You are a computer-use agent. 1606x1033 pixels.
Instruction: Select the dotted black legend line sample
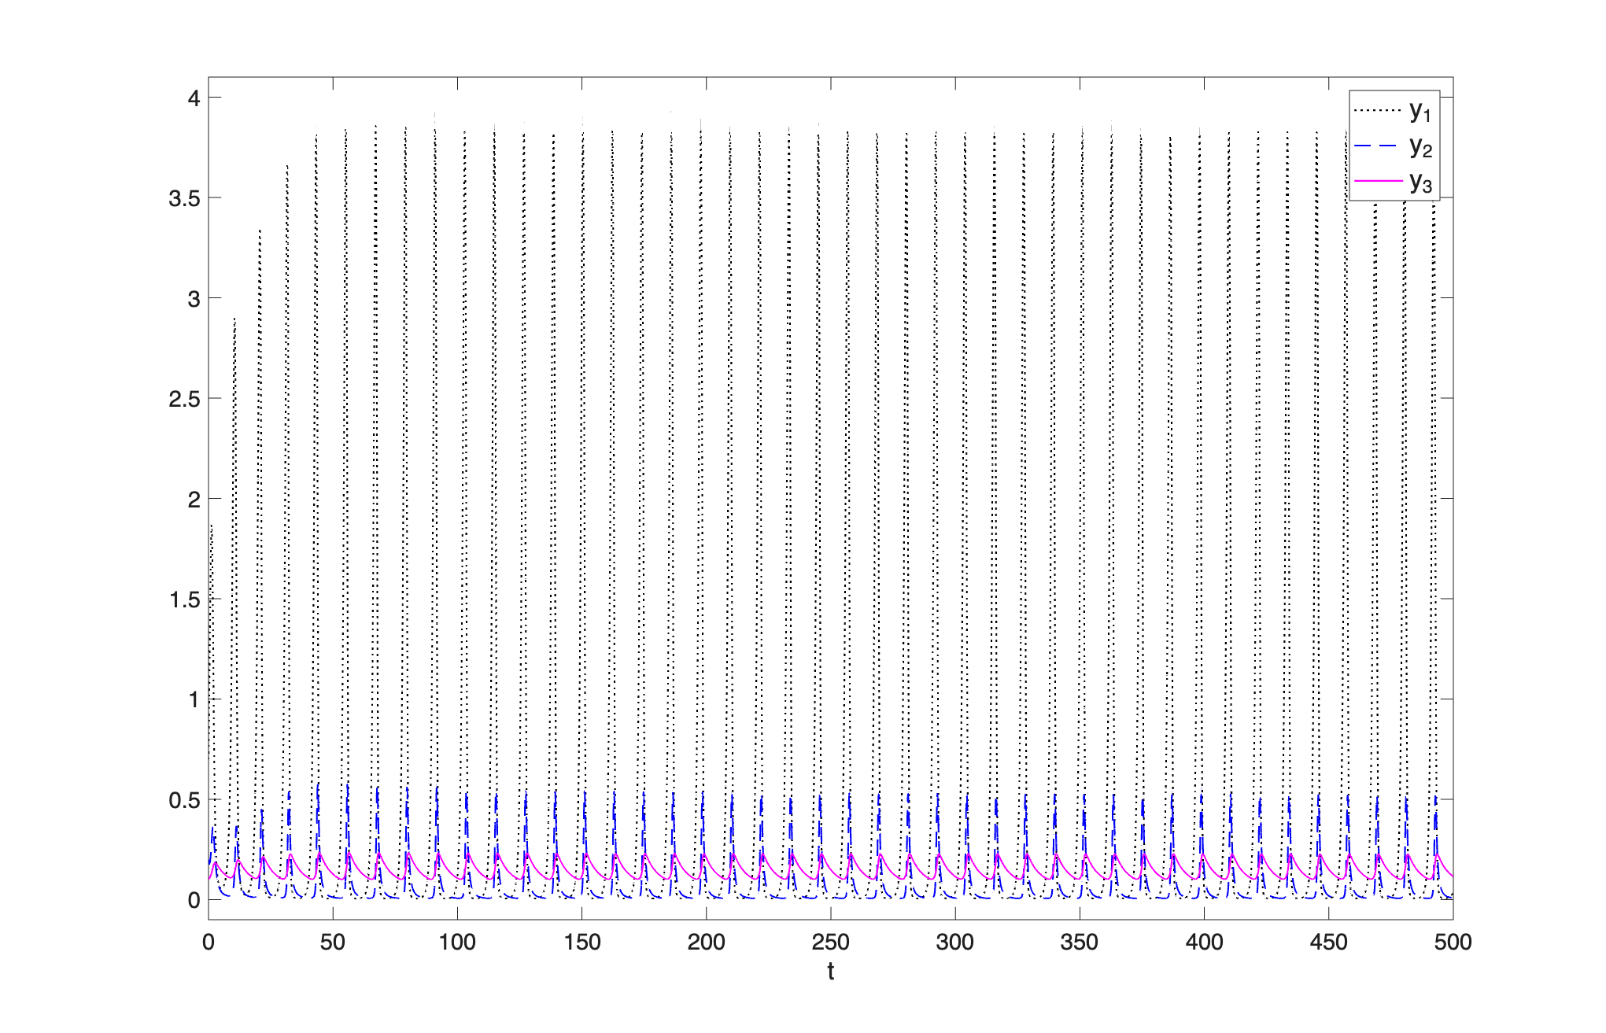[x=1378, y=111]
